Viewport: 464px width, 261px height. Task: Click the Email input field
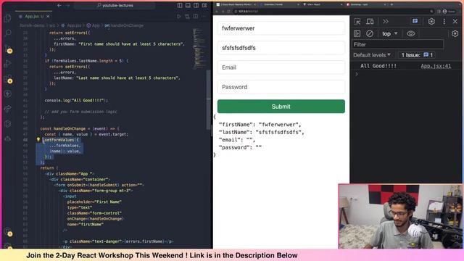(x=281, y=67)
